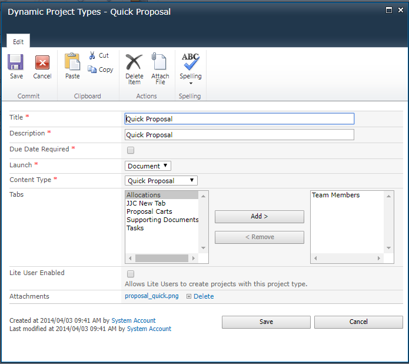
Task: Open the Content Type dropdown
Action: (161, 181)
